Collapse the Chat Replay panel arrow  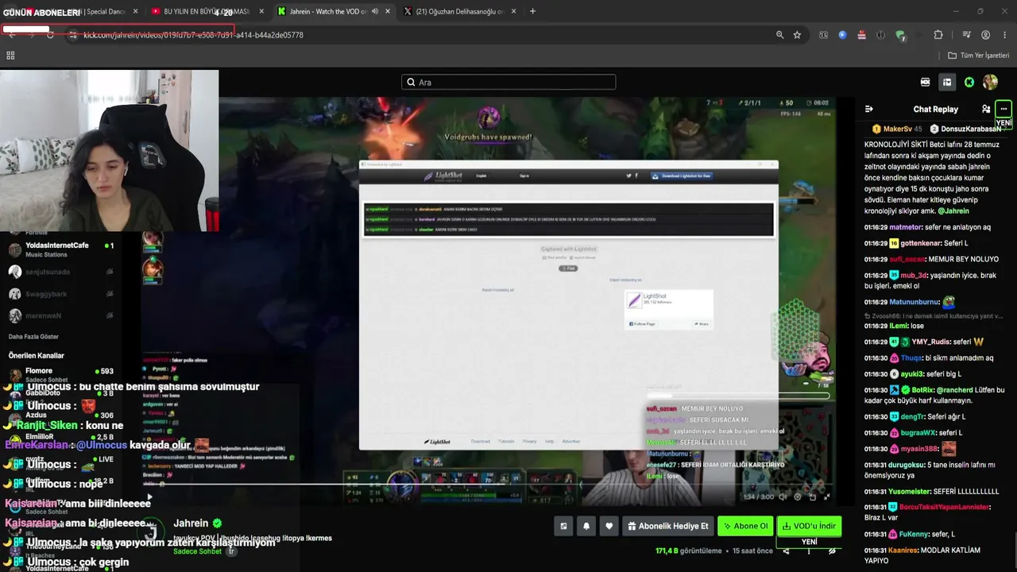[x=869, y=109]
